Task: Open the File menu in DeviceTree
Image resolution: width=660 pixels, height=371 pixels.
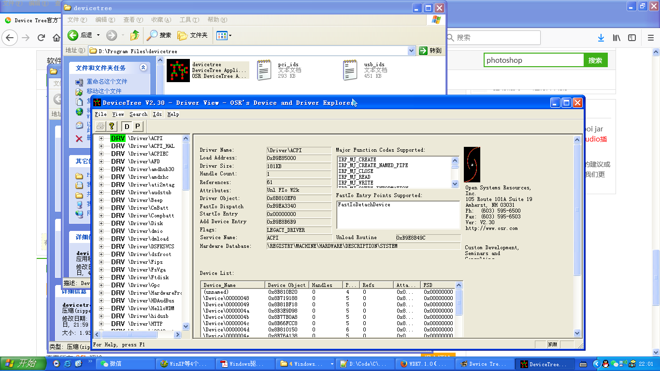Action: (x=100, y=114)
